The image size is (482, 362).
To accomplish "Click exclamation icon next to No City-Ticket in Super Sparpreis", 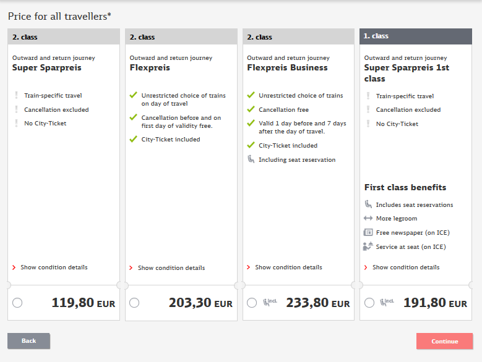I will [x=16, y=123].
